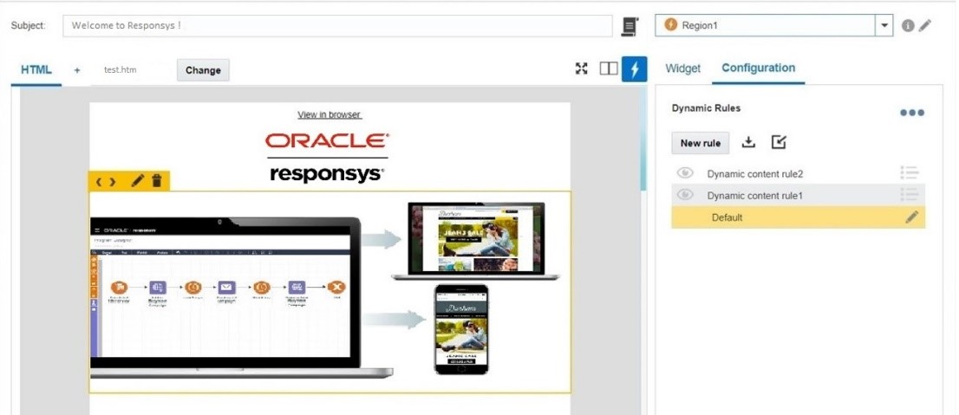The image size is (959, 415).
Task: Select the Default rule row
Action: pyautogui.click(x=798, y=217)
